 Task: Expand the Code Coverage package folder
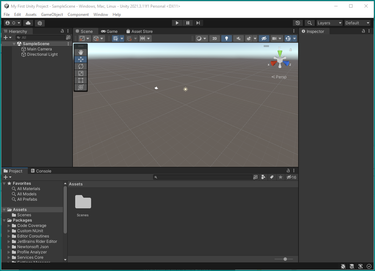(x=9, y=226)
